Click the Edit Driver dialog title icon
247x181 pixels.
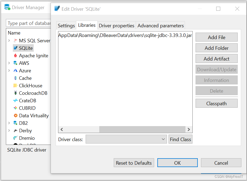(x=57, y=9)
